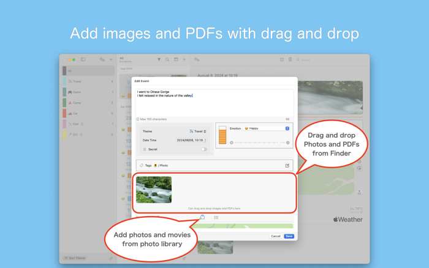Click the lock icon at sidebar bottom
Image resolution: width=429 pixels, height=268 pixels.
(x=111, y=258)
